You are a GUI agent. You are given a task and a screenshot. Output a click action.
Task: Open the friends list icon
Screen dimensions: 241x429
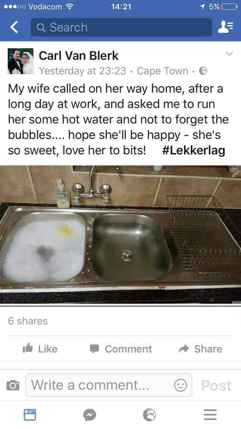[x=225, y=27]
